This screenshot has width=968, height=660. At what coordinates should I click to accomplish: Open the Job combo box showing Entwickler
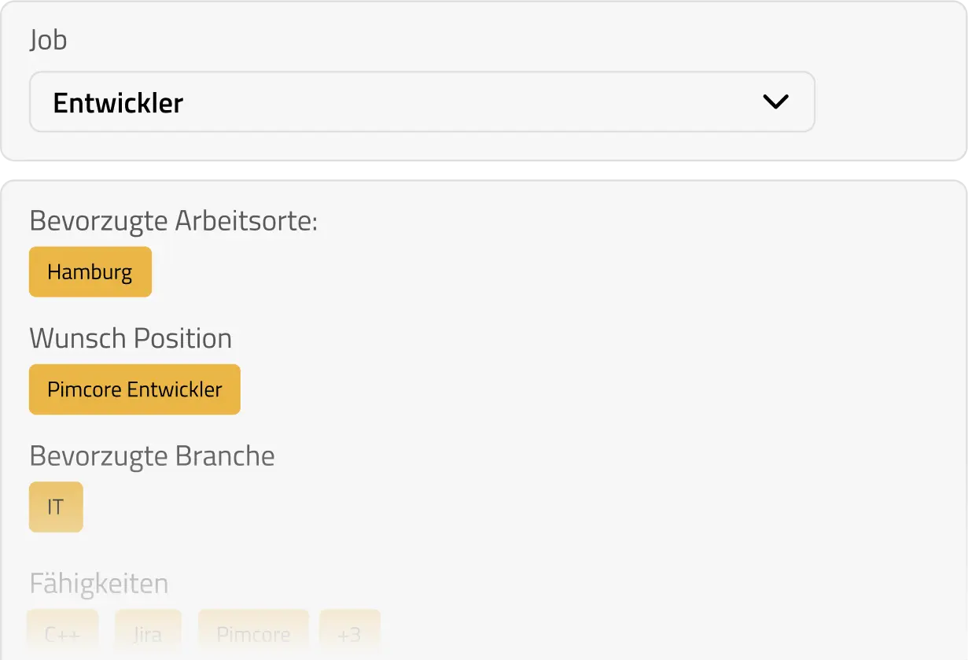pyautogui.click(x=421, y=102)
